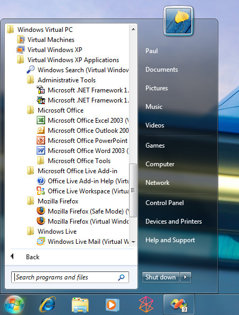Open Paul's personal folder
Viewport: 239px width, 315px height.
(152, 51)
